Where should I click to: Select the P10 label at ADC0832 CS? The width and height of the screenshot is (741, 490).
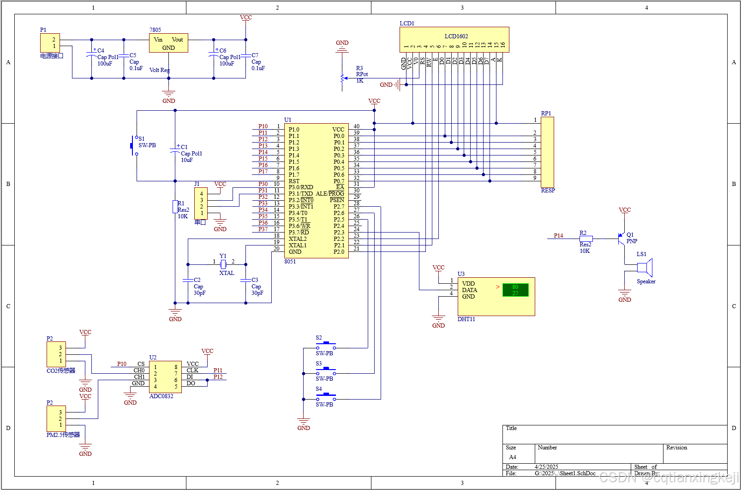pos(122,364)
